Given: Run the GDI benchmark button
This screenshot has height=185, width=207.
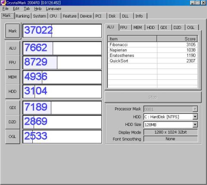Looking at the screenshot, I should [13, 107].
